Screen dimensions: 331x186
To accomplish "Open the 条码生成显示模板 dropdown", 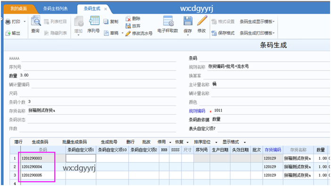I will (x=257, y=22).
